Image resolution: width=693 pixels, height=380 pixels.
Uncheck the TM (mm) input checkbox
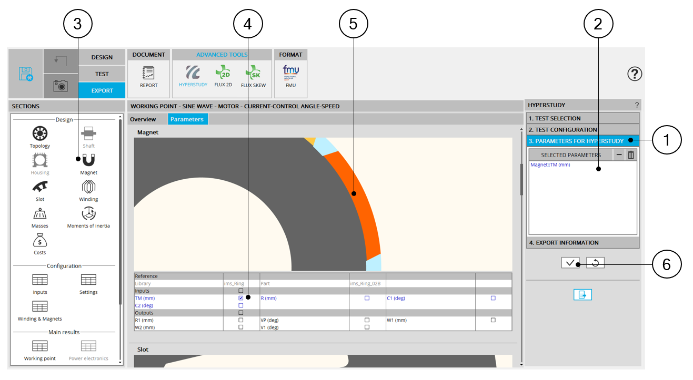(x=241, y=298)
